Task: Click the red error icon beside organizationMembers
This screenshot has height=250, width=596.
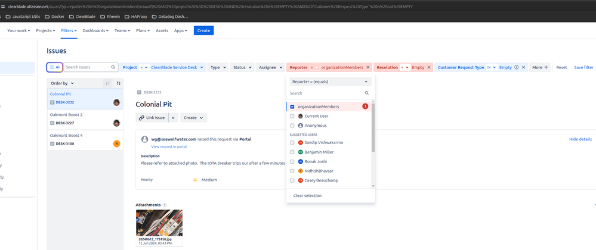Action: 365,106
